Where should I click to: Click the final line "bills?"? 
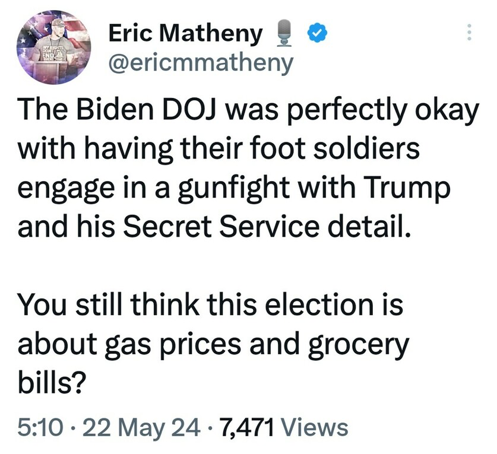(x=52, y=380)
